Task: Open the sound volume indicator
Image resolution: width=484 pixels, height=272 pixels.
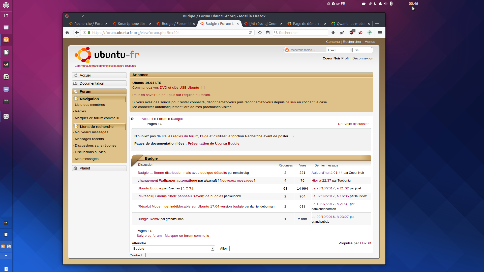Action: click(385, 4)
